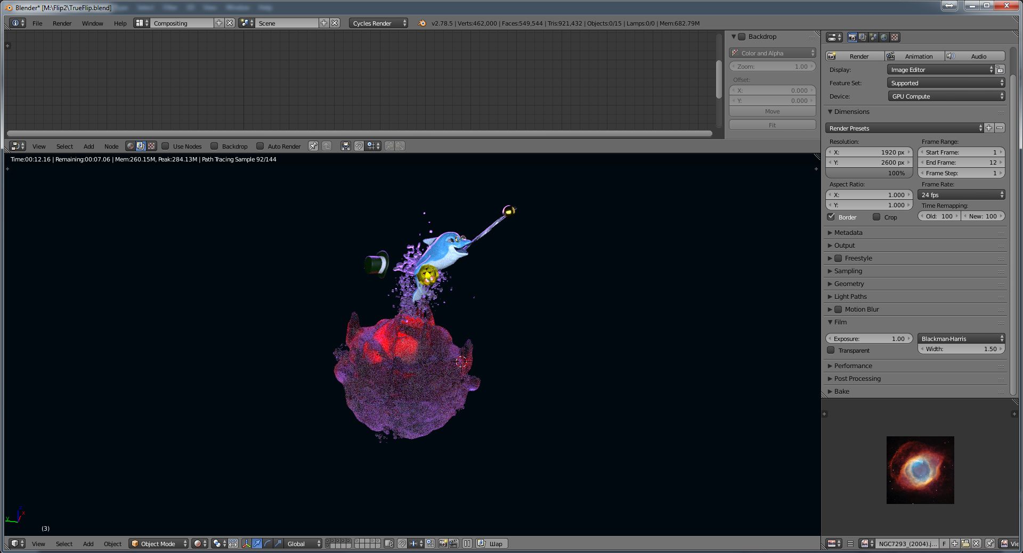Enable Backdrop checkbox in node header
1023x553 pixels.
click(x=214, y=146)
